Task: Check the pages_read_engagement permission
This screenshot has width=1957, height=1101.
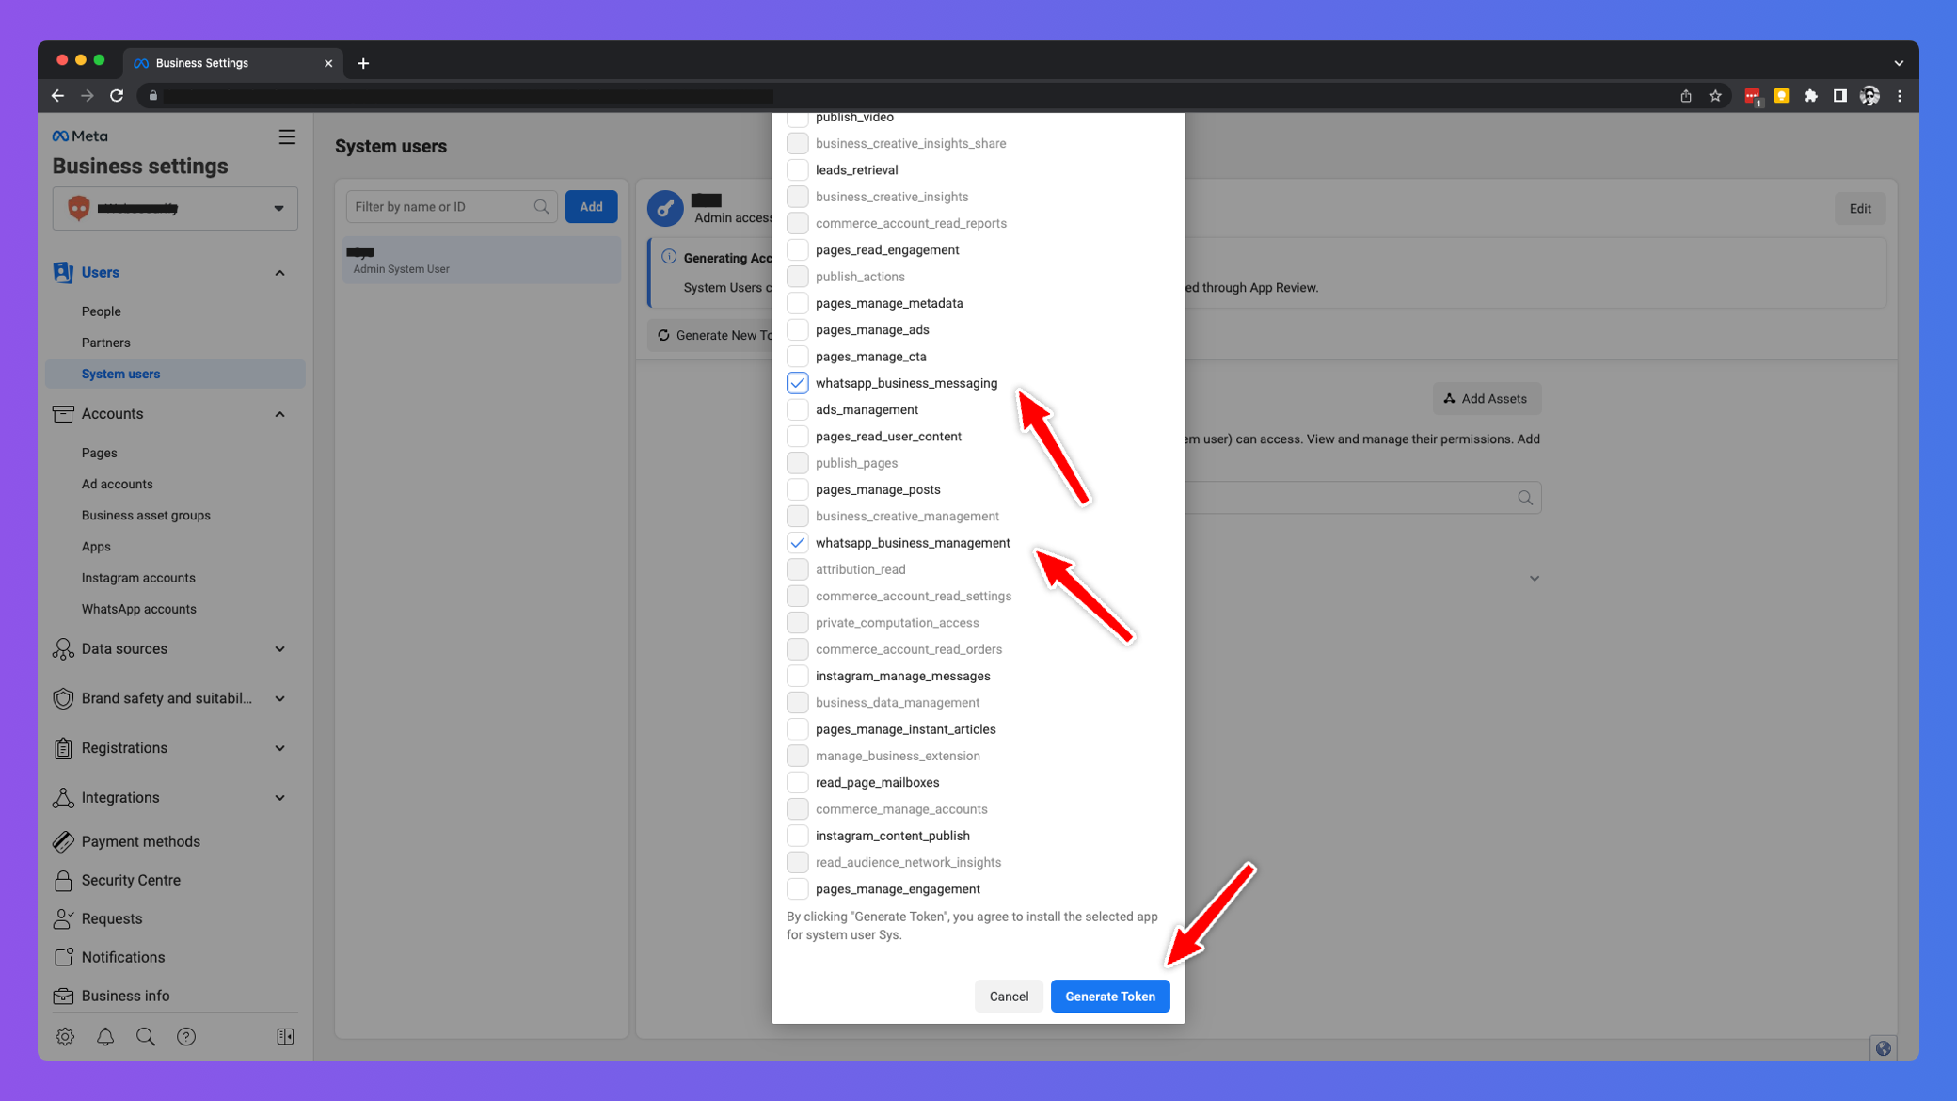Action: click(x=798, y=249)
